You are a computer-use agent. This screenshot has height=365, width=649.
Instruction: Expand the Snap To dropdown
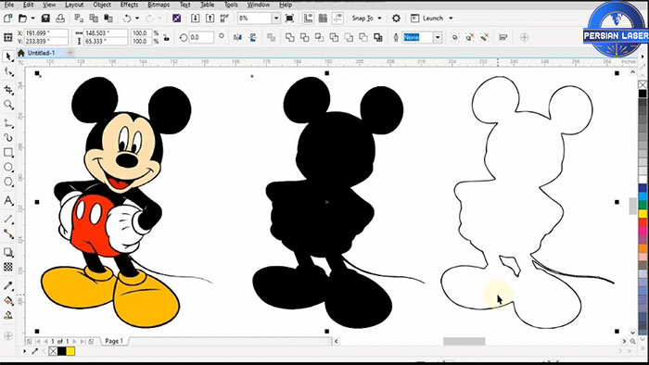coord(379,19)
